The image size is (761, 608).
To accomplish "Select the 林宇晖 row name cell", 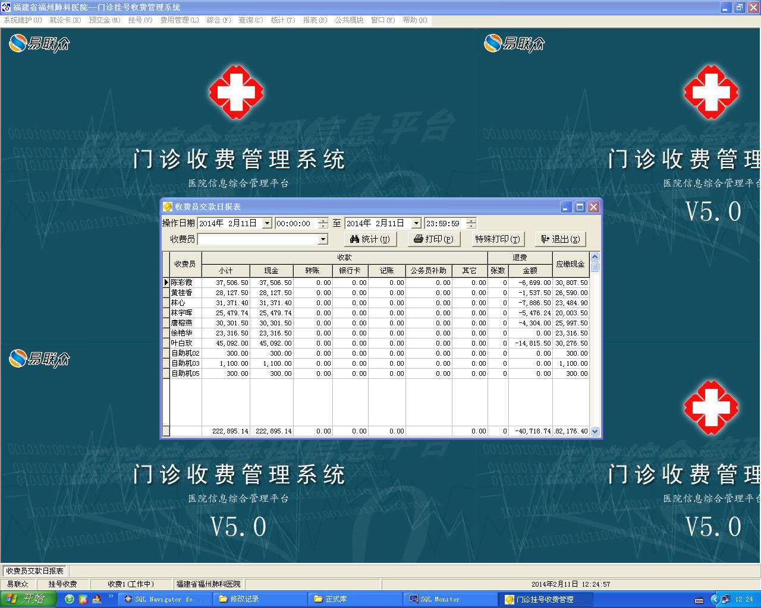I will [185, 313].
